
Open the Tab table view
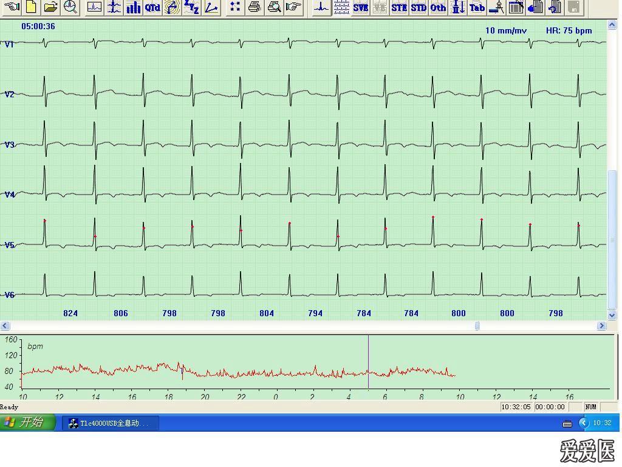pyautogui.click(x=477, y=7)
